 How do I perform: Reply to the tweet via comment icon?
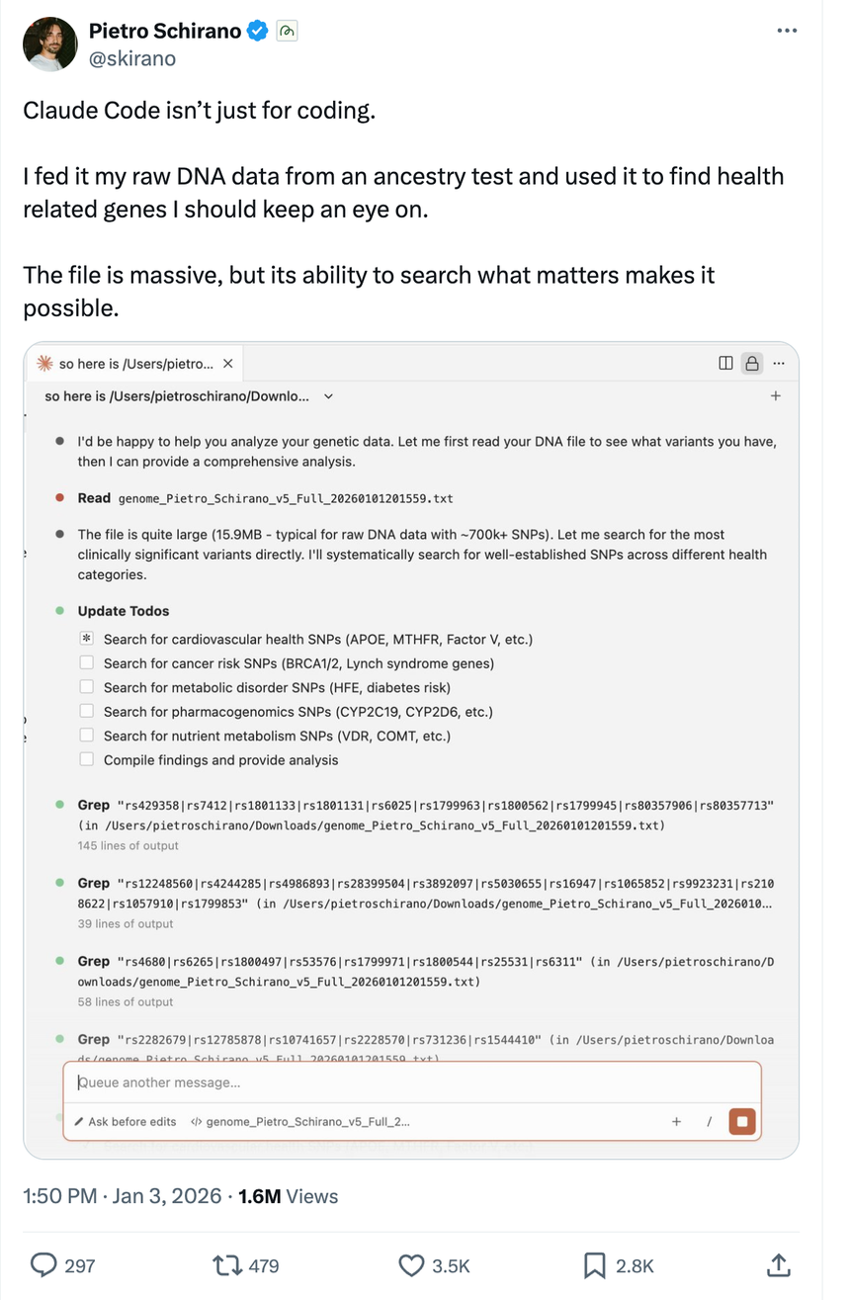[43, 1264]
